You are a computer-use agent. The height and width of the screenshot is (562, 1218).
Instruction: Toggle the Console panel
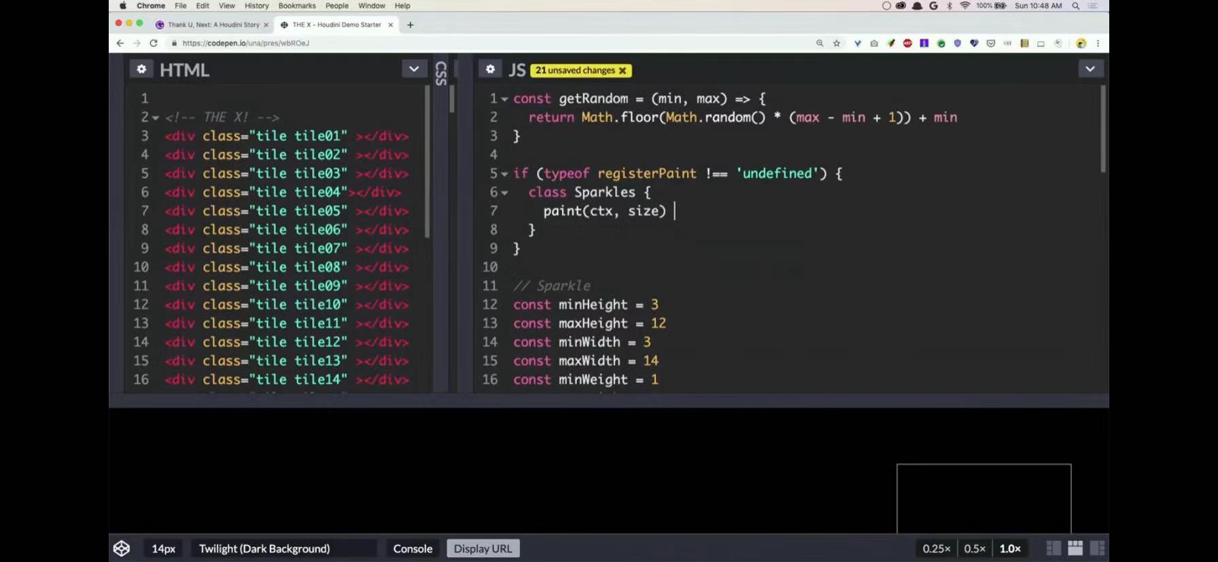pyautogui.click(x=413, y=548)
